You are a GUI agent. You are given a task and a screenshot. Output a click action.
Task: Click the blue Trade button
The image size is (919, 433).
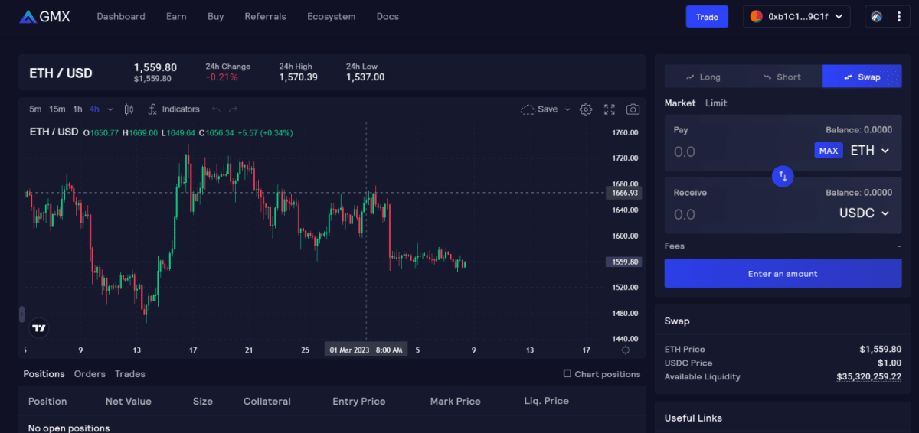(707, 16)
